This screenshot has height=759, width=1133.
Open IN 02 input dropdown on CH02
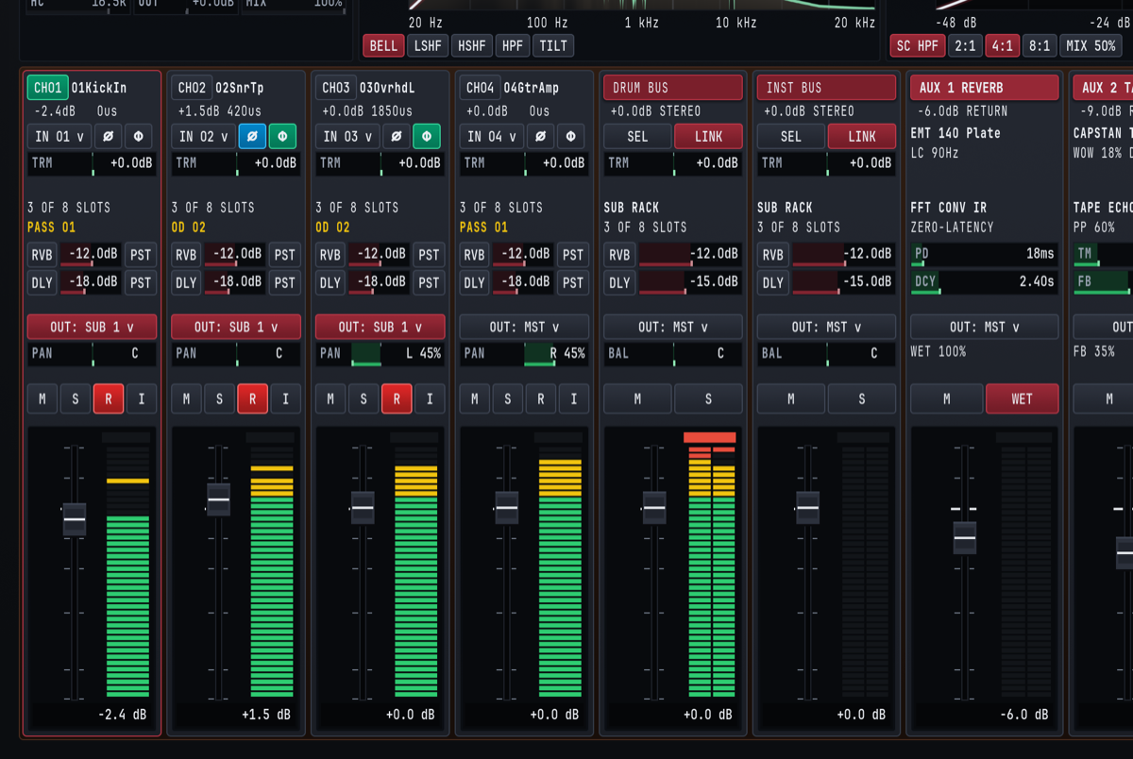tap(203, 136)
